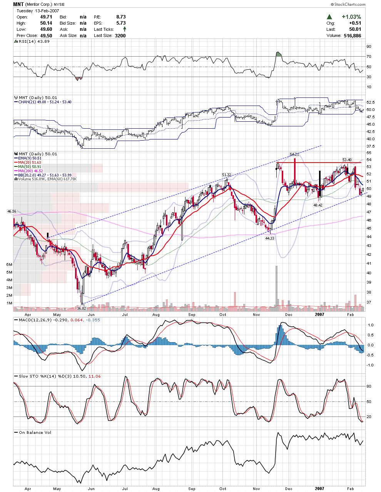
Task: Click the 46.56 annotation at chart's left edge
Action: (12, 212)
